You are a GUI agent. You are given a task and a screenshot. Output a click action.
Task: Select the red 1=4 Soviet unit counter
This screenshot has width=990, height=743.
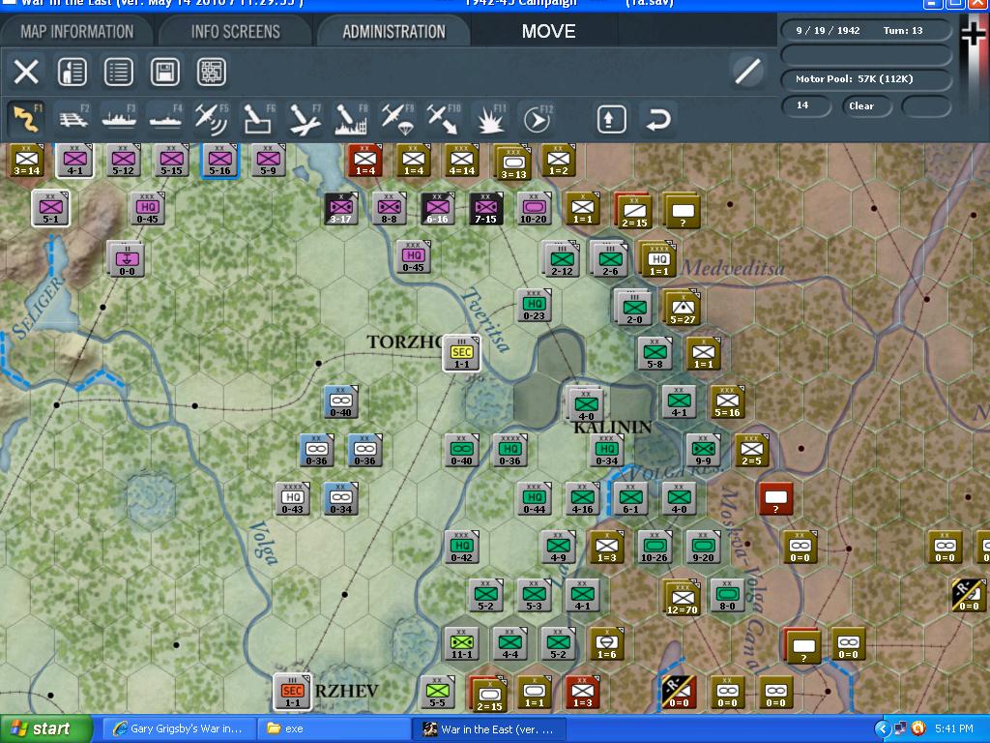tap(364, 160)
